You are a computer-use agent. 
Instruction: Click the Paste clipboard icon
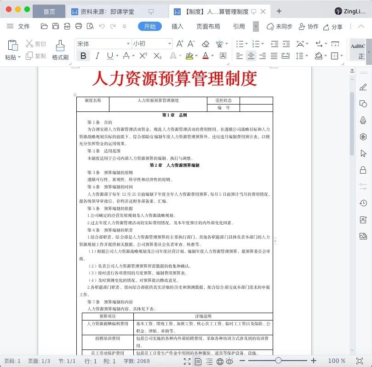click(x=12, y=45)
